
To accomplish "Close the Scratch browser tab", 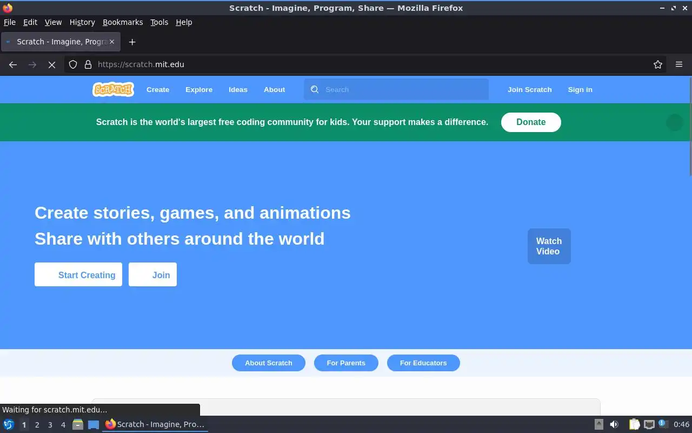I will click(112, 42).
